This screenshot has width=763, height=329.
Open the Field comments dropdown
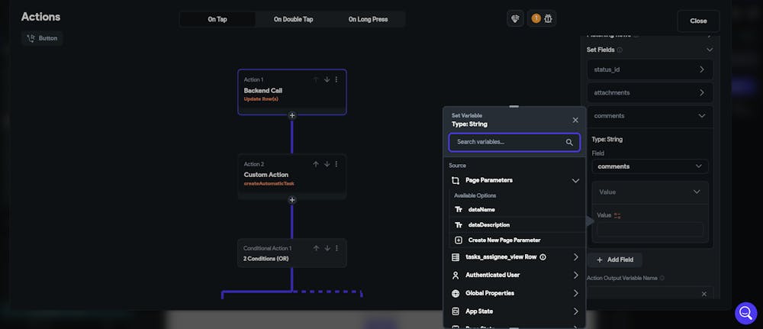click(650, 166)
